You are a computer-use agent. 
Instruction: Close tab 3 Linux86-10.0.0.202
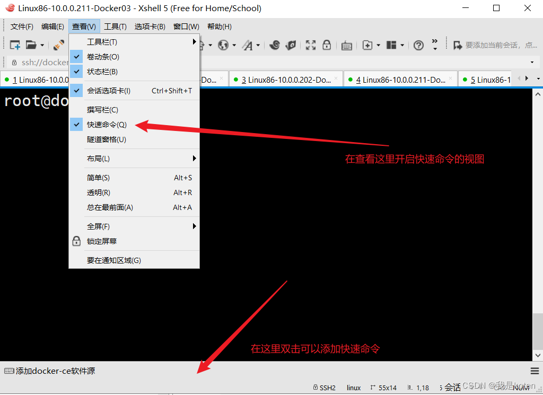pos(336,78)
